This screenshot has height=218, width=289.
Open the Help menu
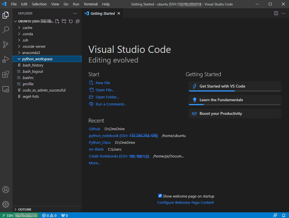[x=106, y=4]
